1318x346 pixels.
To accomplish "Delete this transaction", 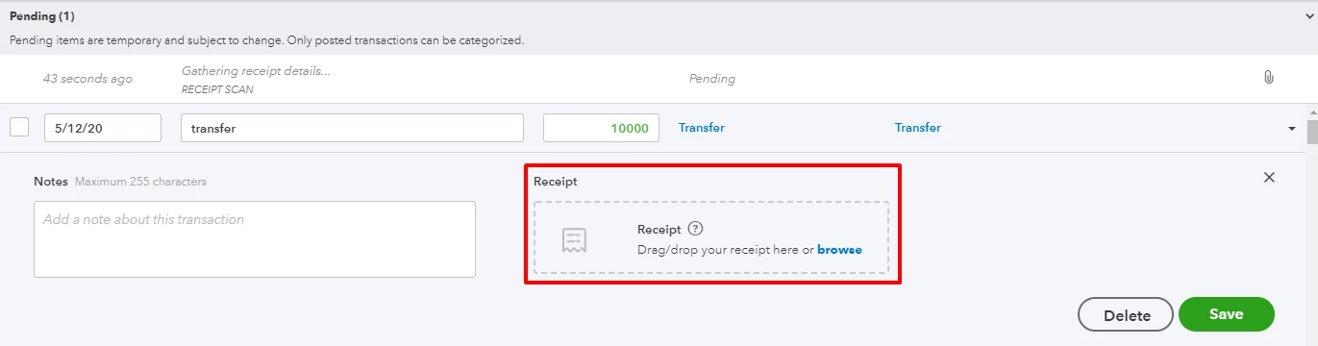I will (x=1126, y=315).
